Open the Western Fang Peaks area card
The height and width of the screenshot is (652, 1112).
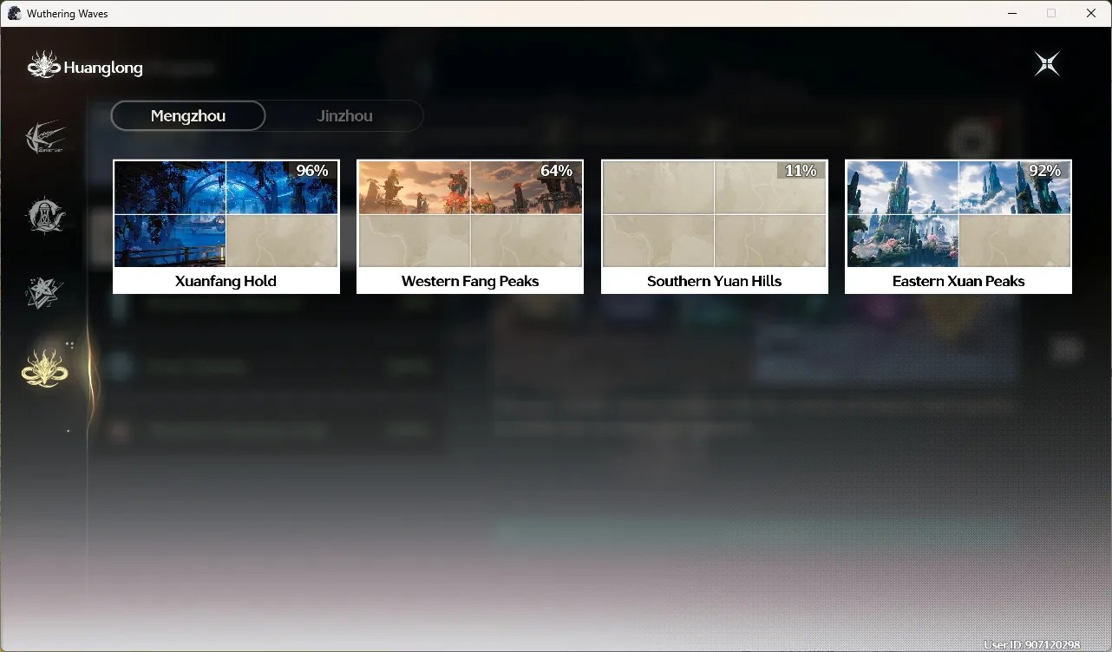(470, 227)
